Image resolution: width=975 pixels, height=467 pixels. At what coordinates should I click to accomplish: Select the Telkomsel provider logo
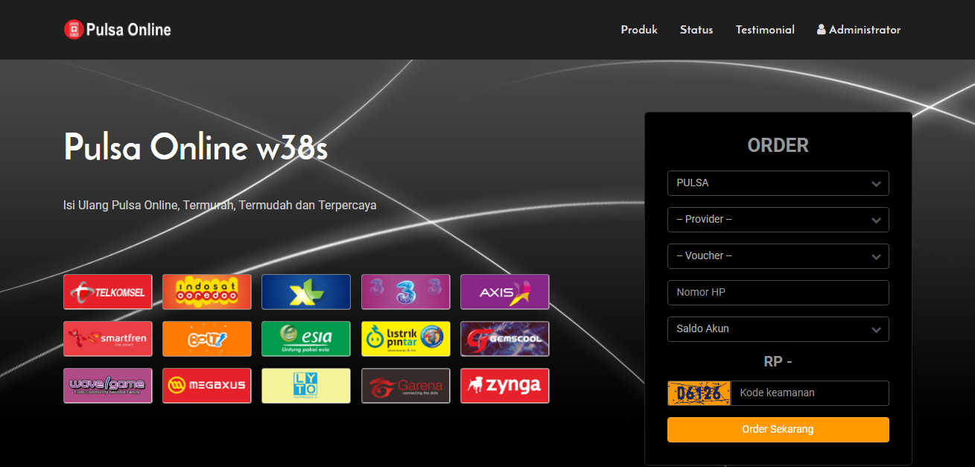click(x=108, y=292)
